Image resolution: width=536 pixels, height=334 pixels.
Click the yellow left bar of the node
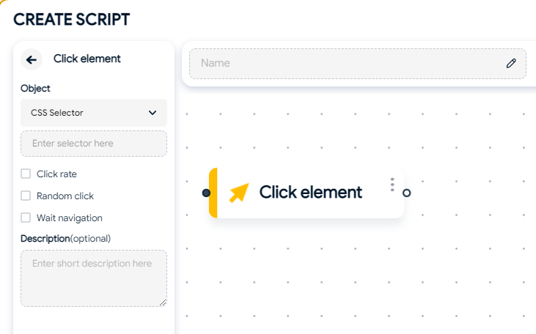click(213, 193)
